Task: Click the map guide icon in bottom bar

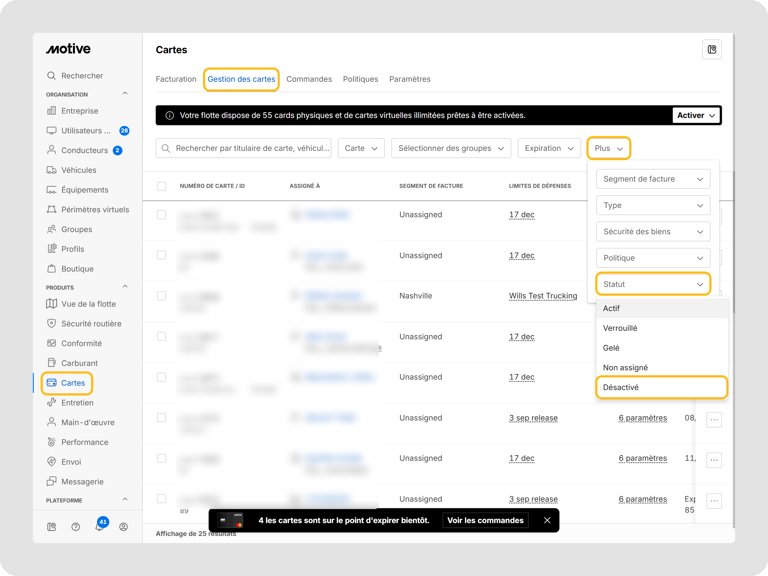Action: pyautogui.click(x=51, y=527)
